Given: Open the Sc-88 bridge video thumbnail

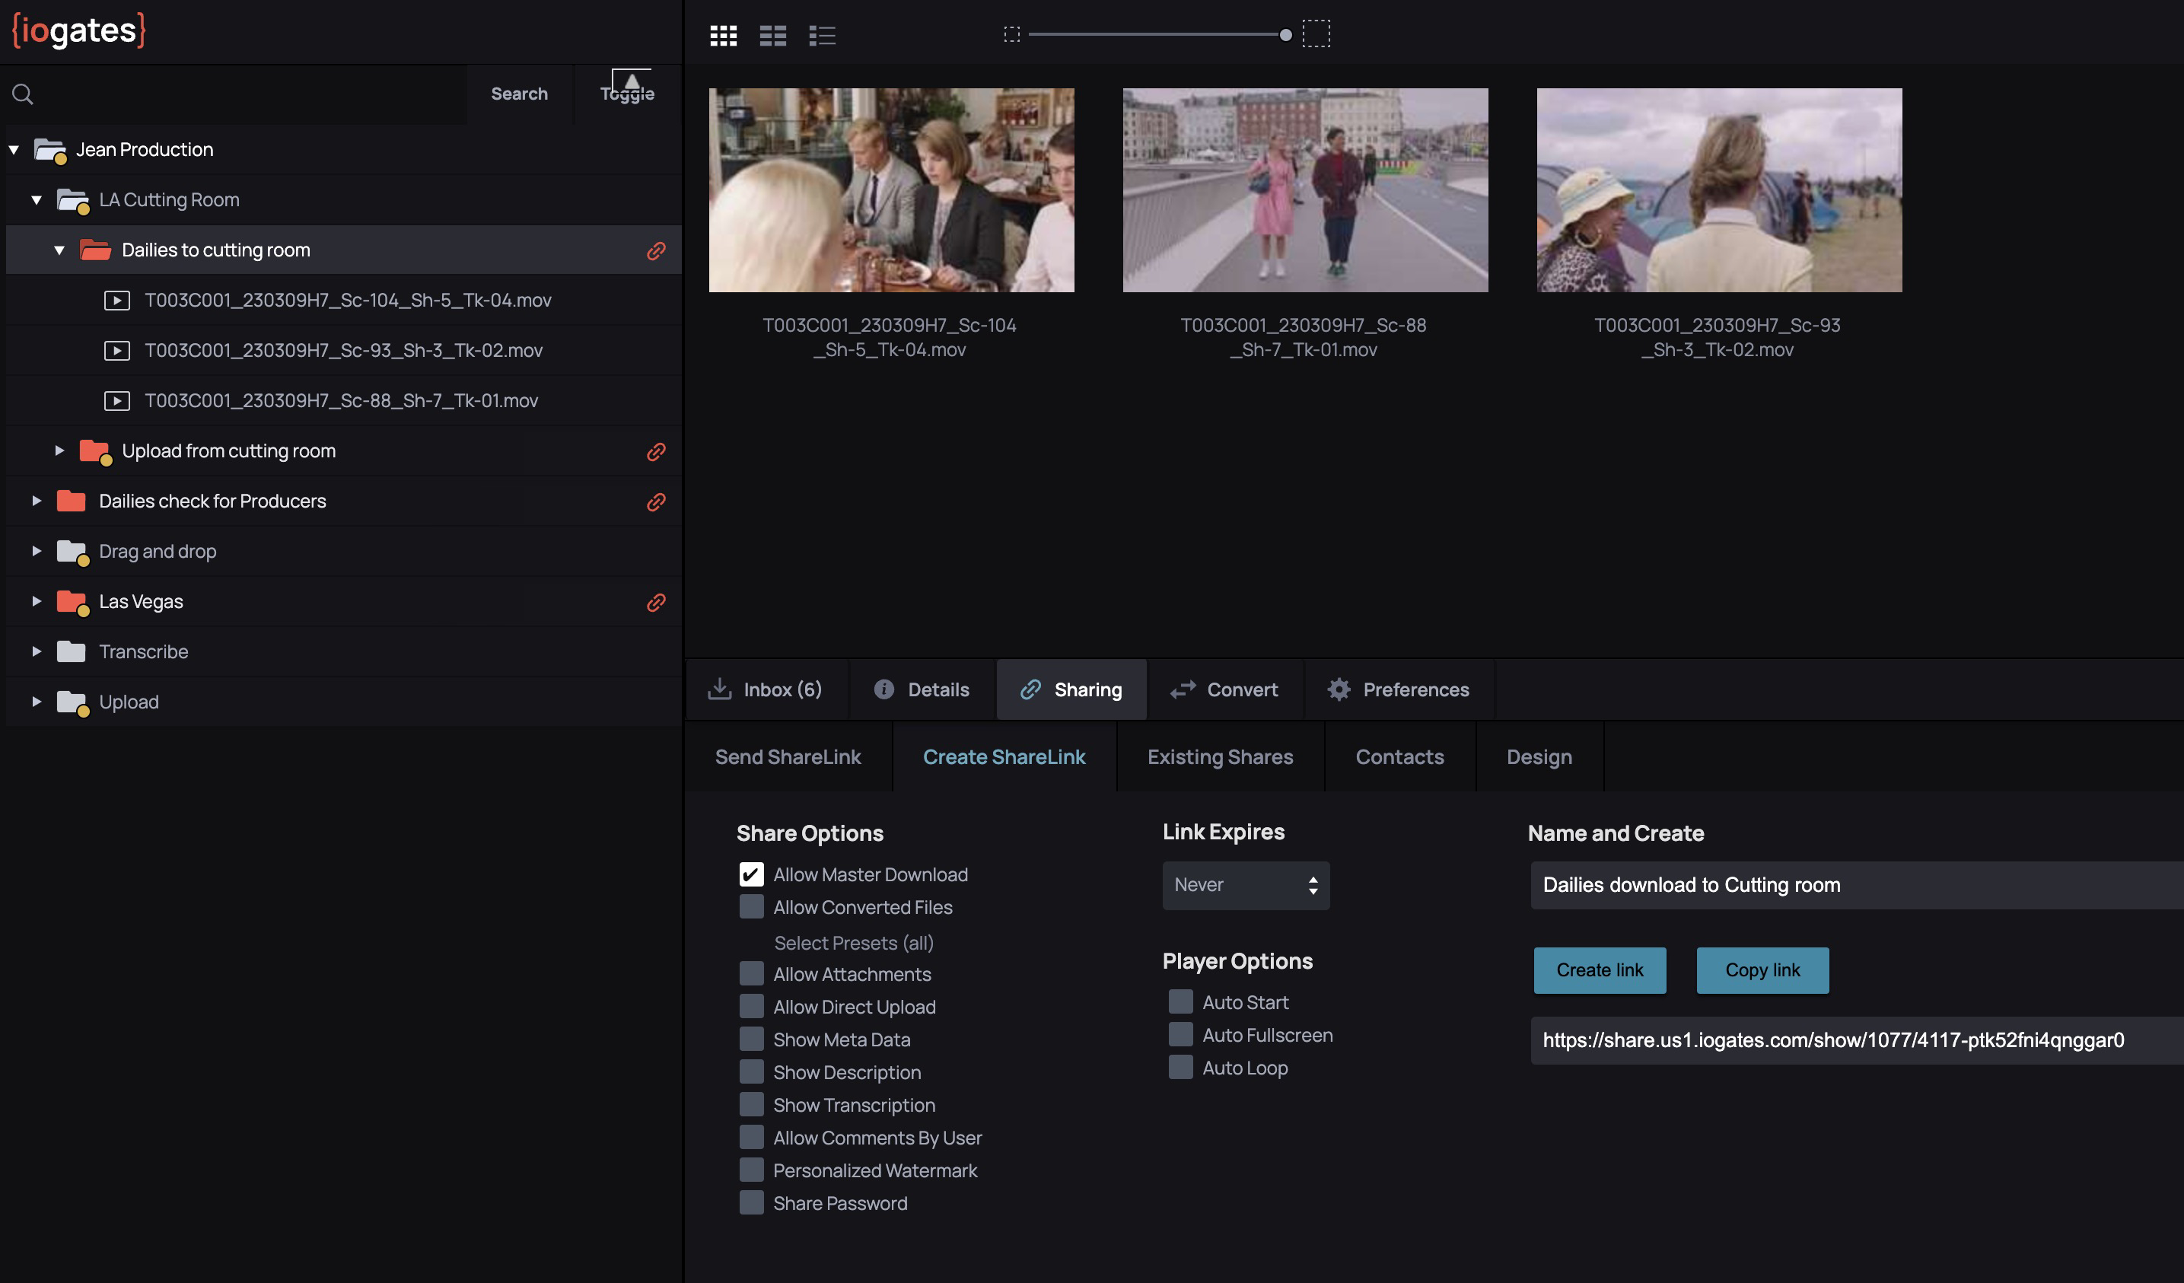Looking at the screenshot, I should pos(1305,189).
